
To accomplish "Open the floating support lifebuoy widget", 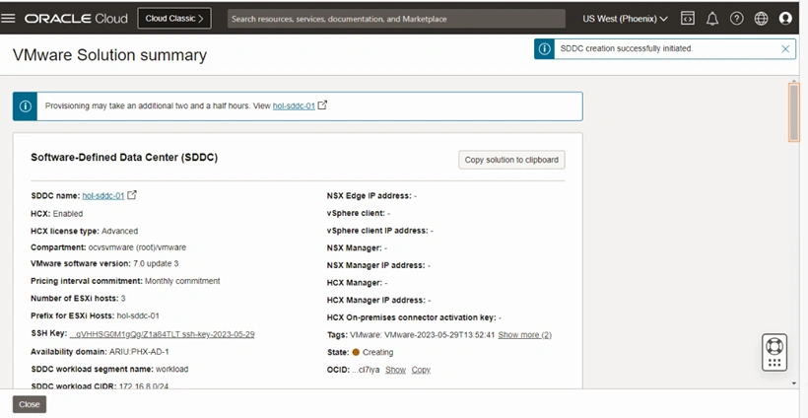I will tap(774, 352).
